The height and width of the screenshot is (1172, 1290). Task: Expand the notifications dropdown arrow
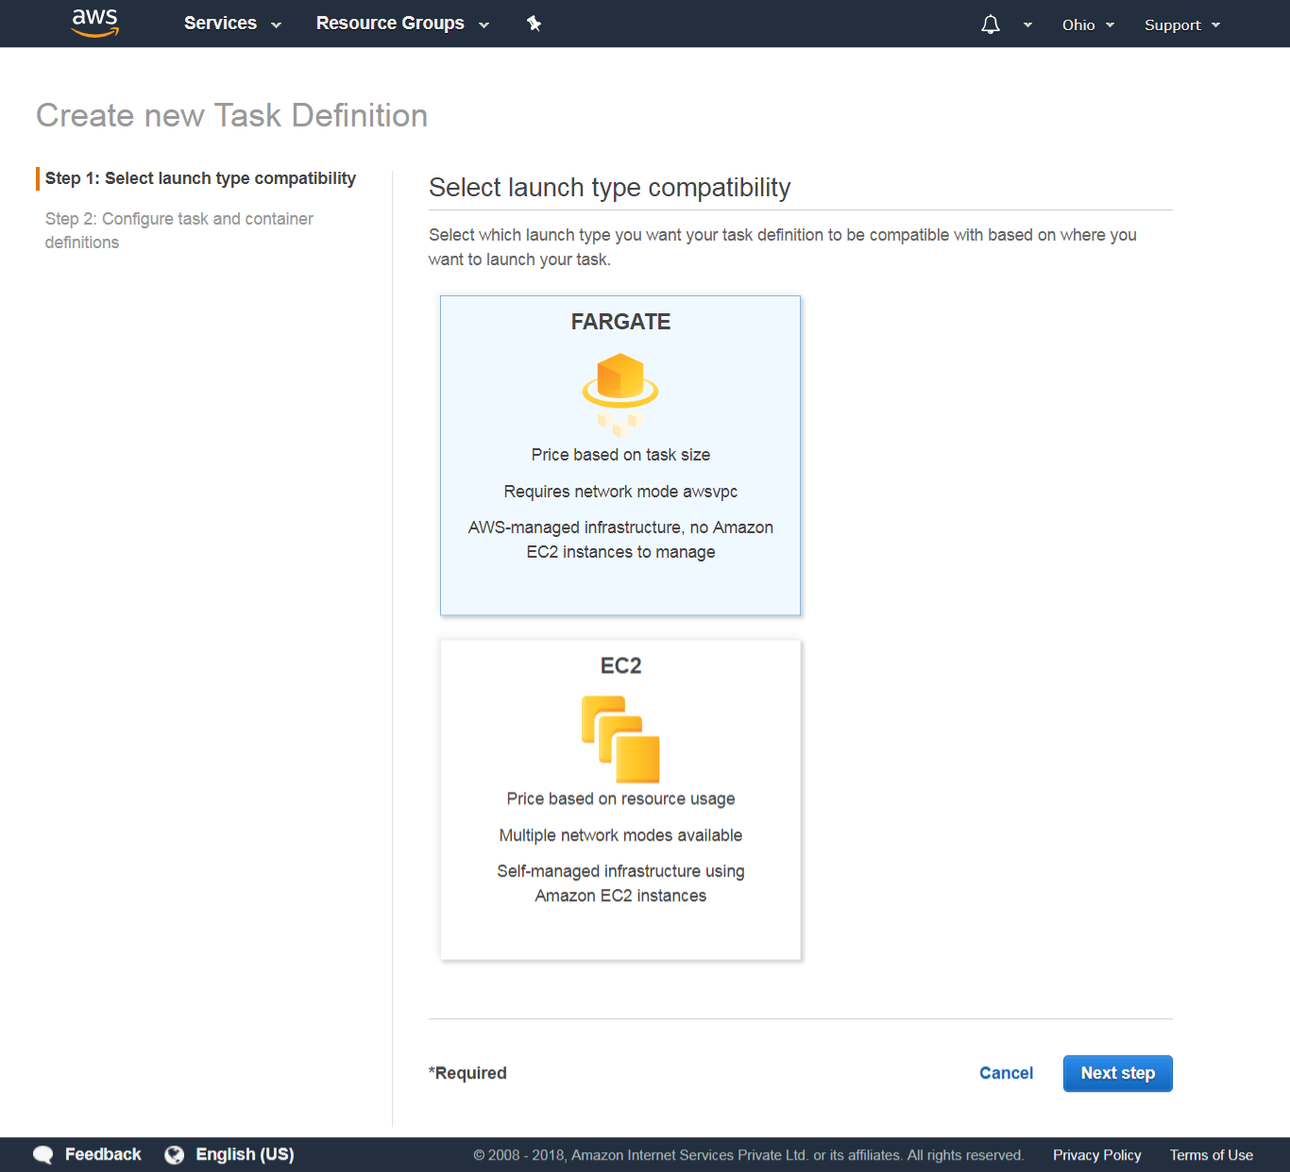click(1027, 25)
